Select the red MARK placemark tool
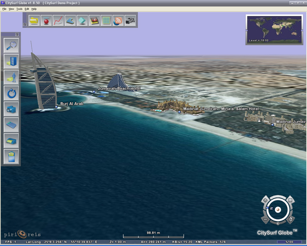Viewport: 307px width, 246px height. pyautogui.click(x=46, y=21)
